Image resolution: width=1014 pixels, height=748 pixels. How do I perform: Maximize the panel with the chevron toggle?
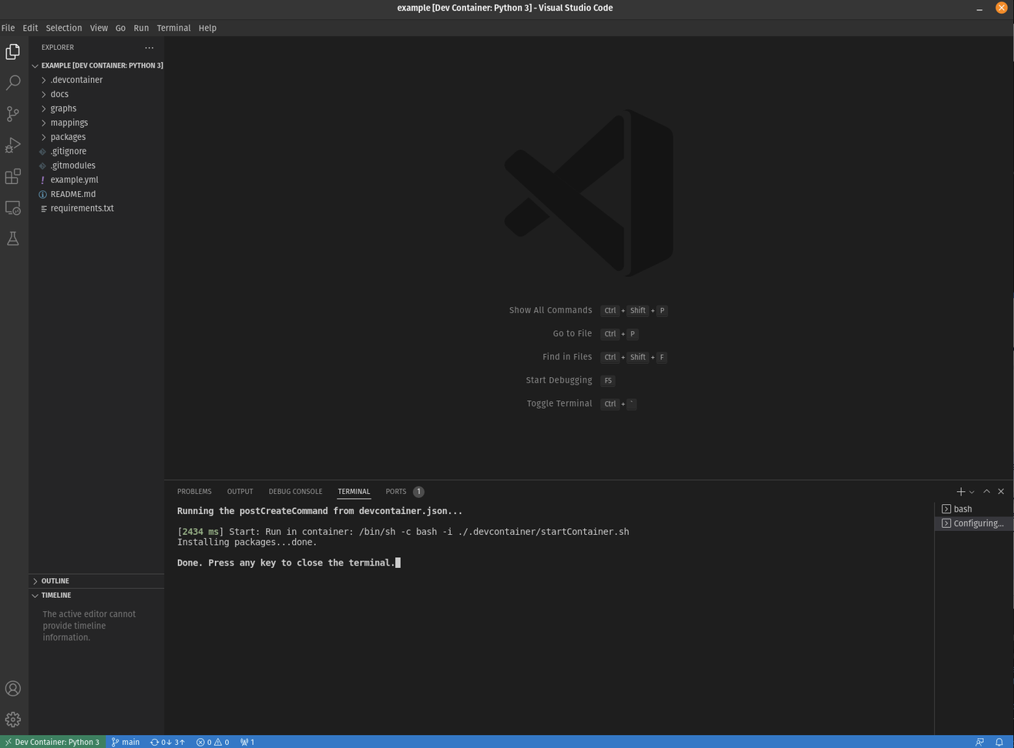pos(986,491)
